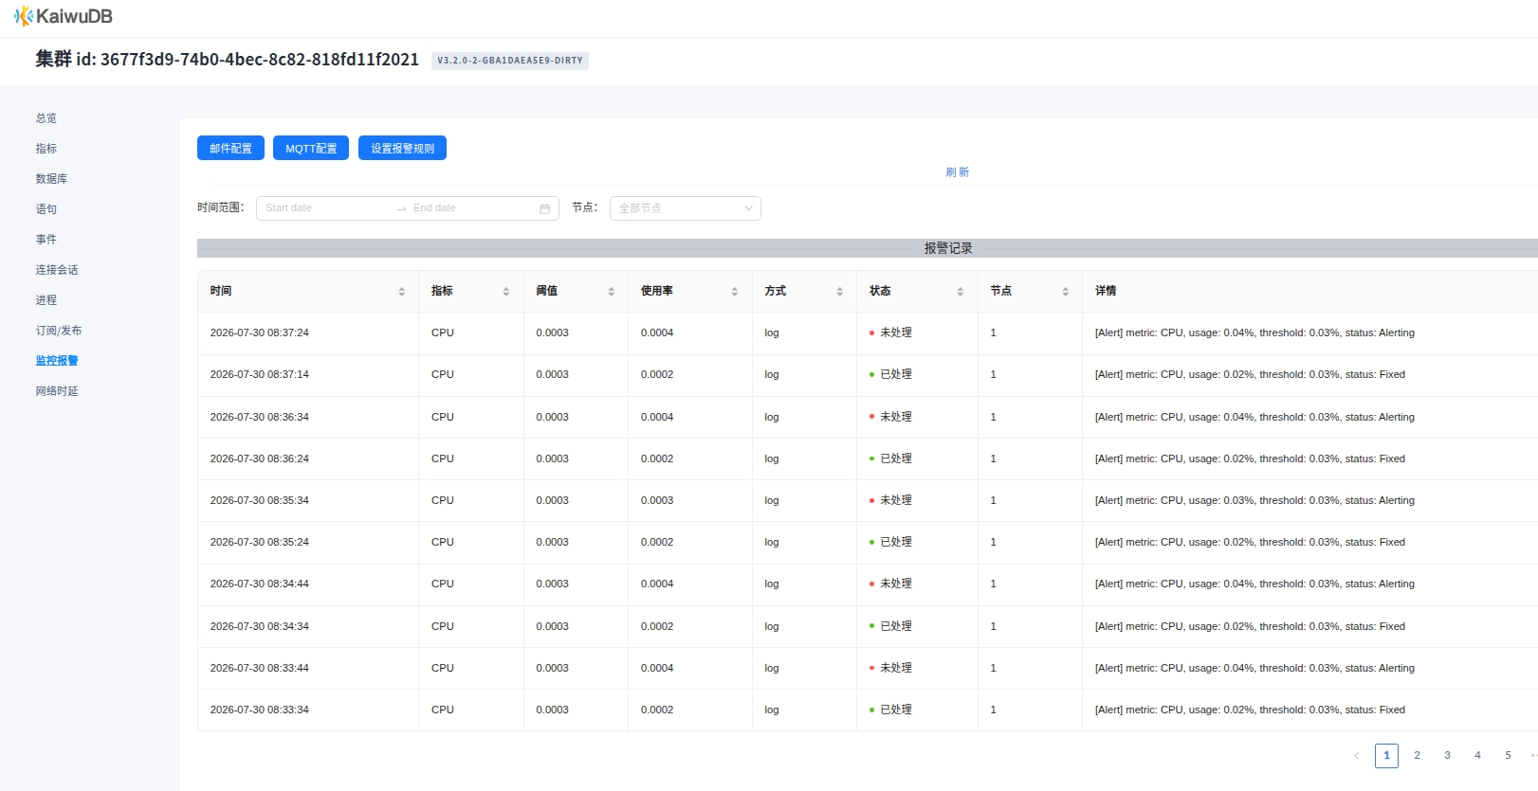Open 连接会话 in the sidebar
The width and height of the screenshot is (1538, 791).
[57, 270]
